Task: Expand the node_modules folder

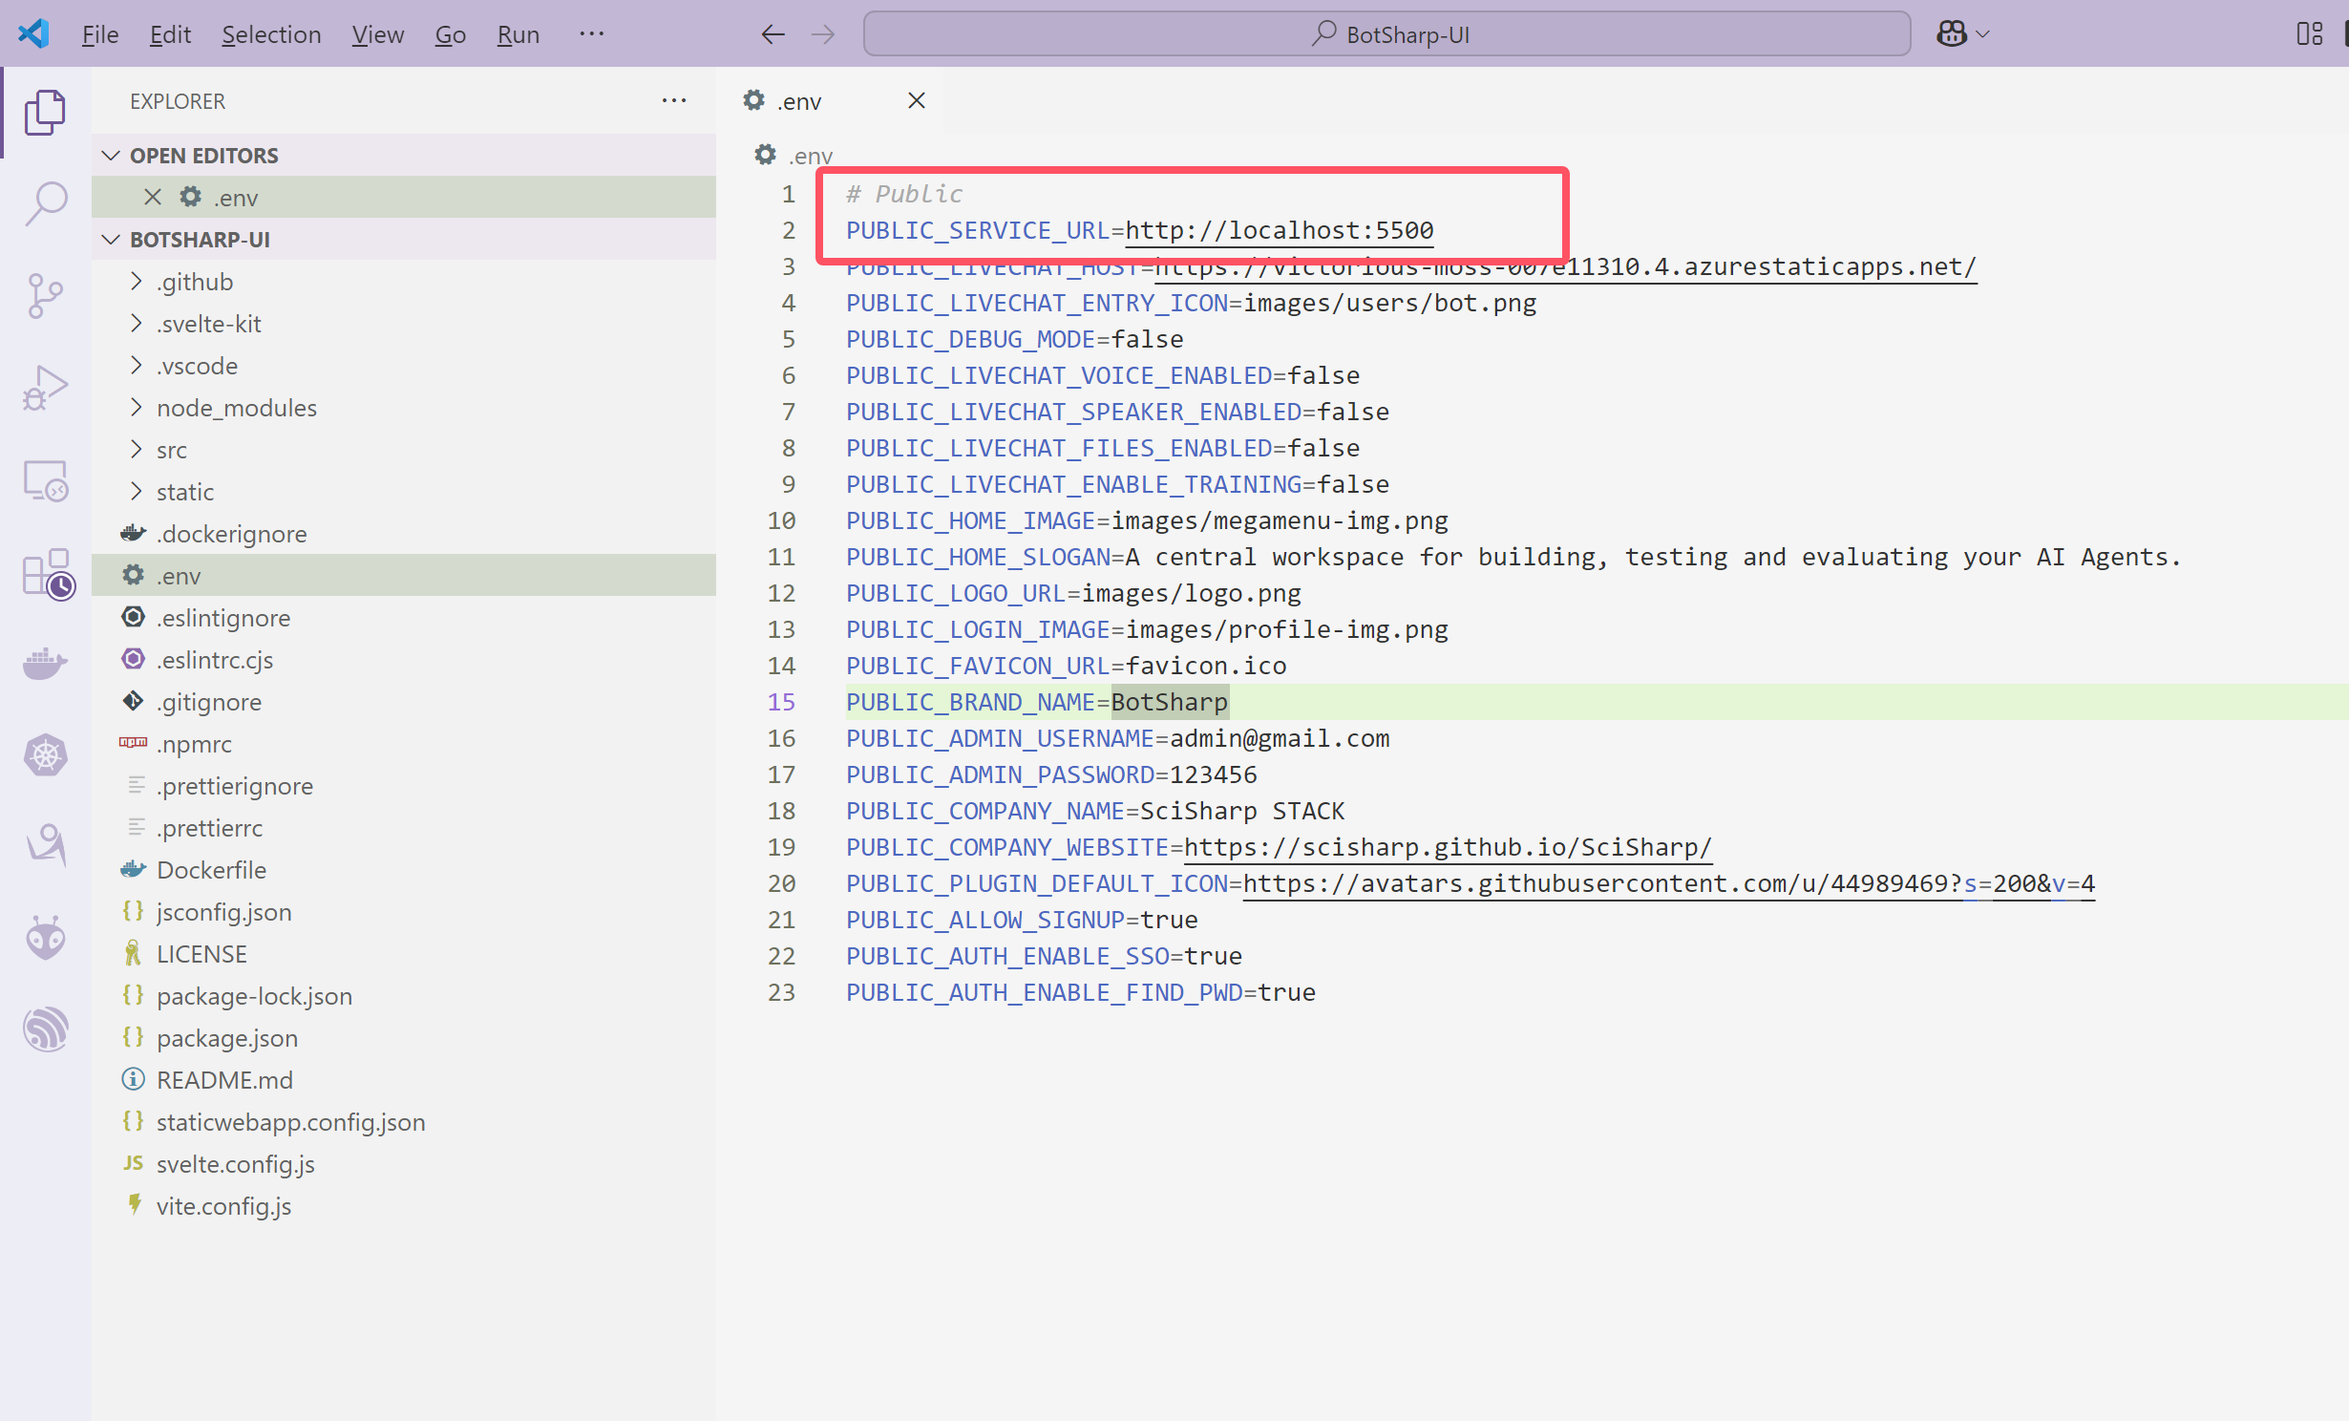Action: pos(403,407)
